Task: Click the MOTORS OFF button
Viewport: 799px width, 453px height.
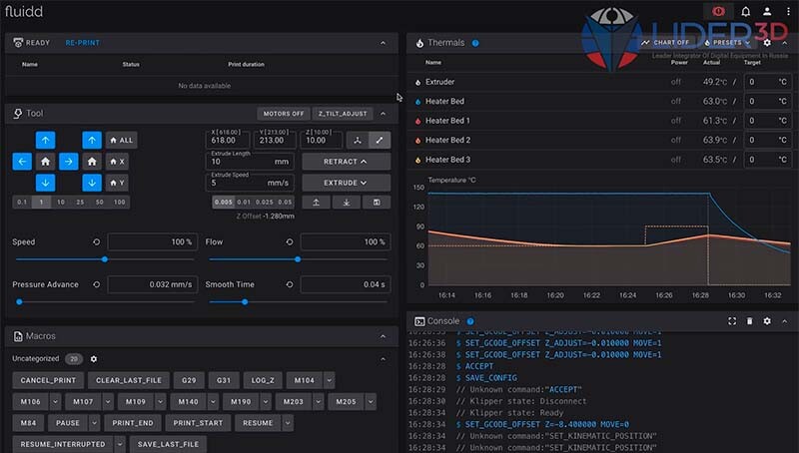Action: coord(282,114)
